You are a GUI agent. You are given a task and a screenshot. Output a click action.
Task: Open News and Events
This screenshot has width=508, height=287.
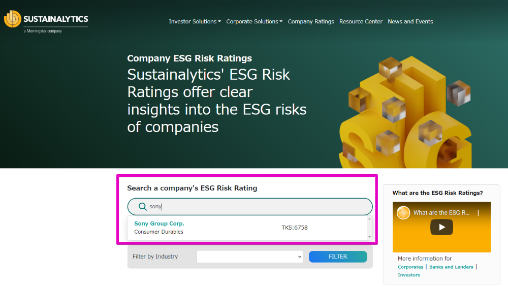click(x=410, y=21)
